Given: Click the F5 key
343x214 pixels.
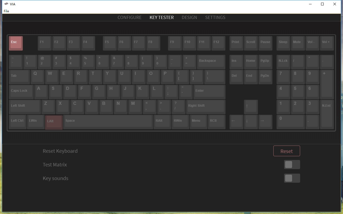Looking at the screenshot, I should 110,43.
